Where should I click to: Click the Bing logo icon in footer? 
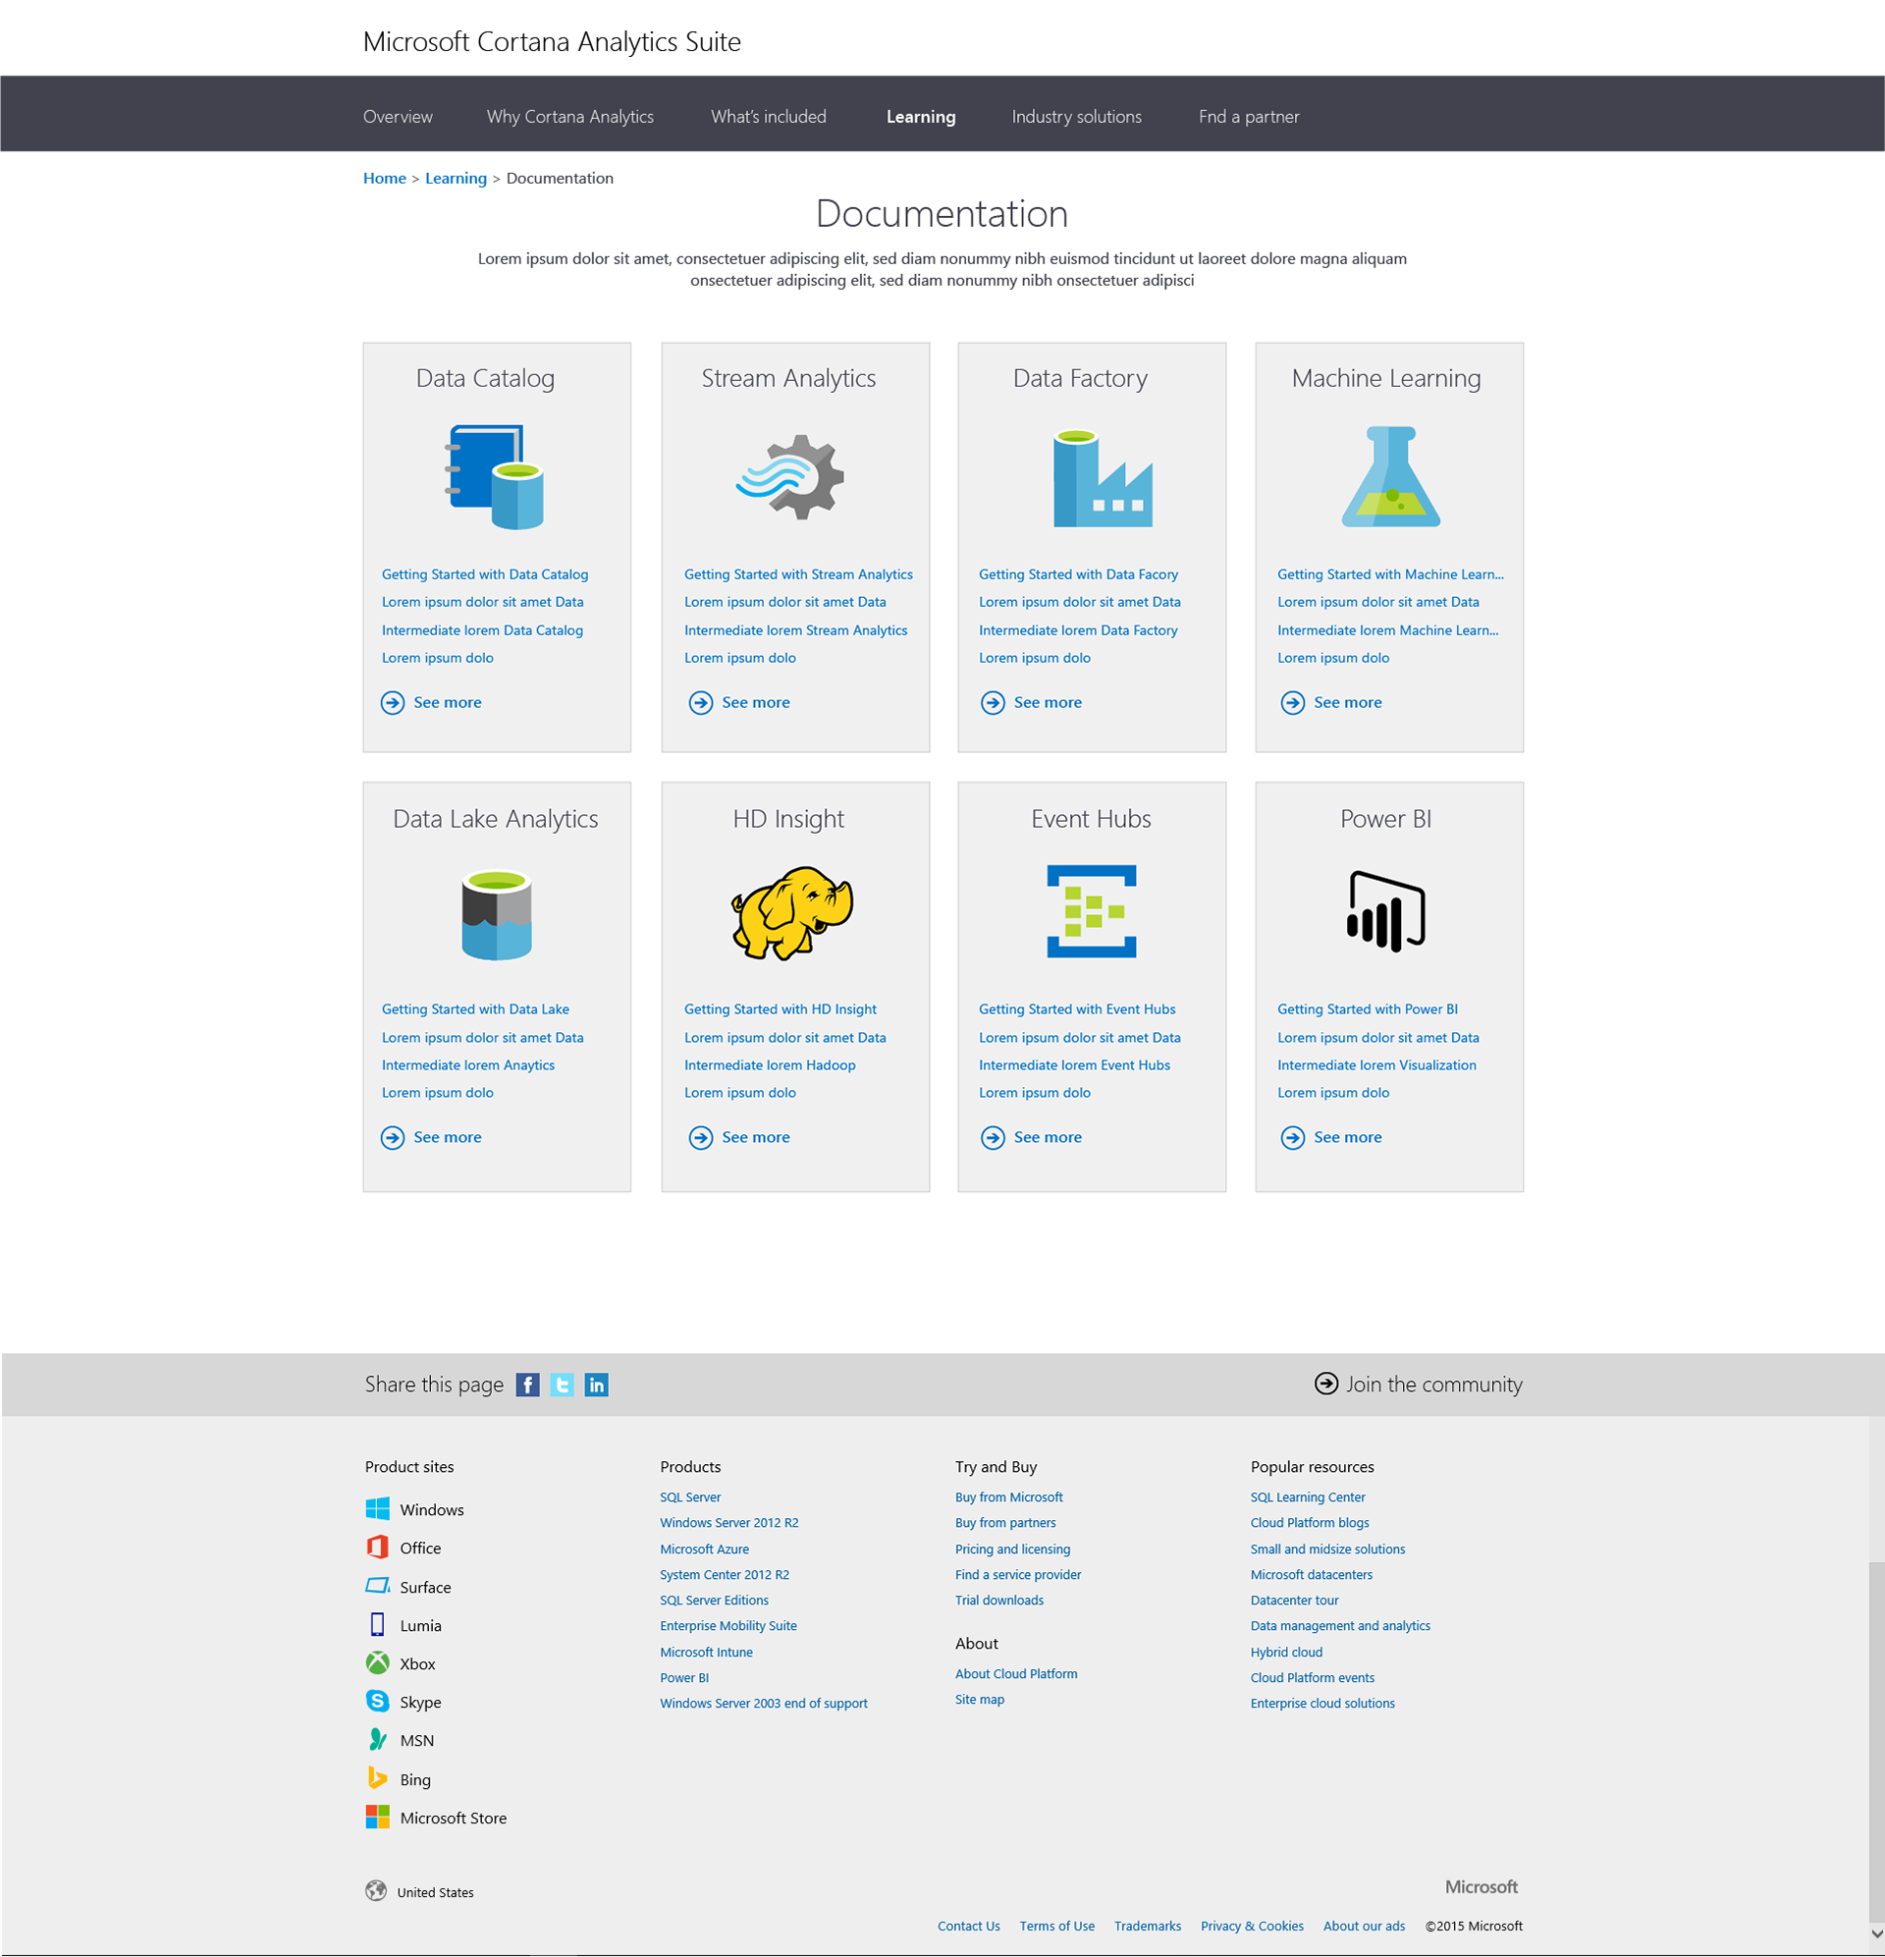click(377, 1778)
